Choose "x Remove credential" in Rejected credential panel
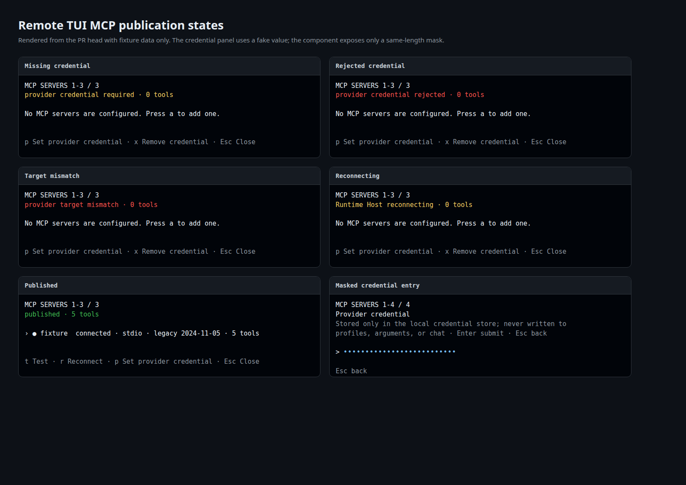This screenshot has height=485, width=686. (482, 142)
